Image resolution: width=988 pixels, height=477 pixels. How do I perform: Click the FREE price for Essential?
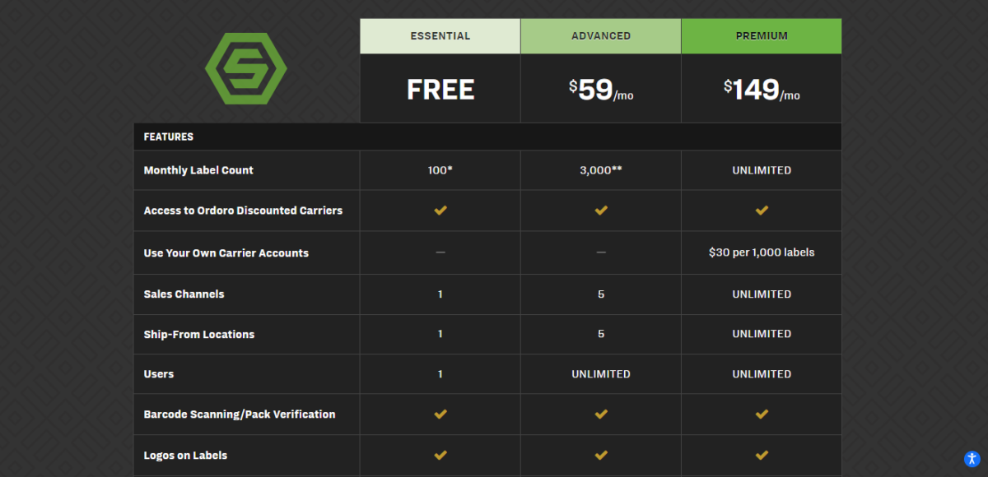click(440, 90)
